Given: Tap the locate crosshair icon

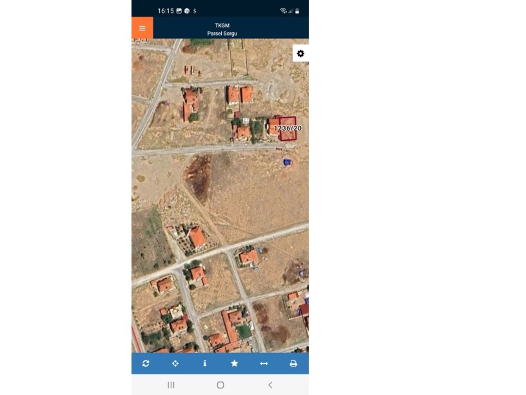Looking at the screenshot, I should coord(175,363).
